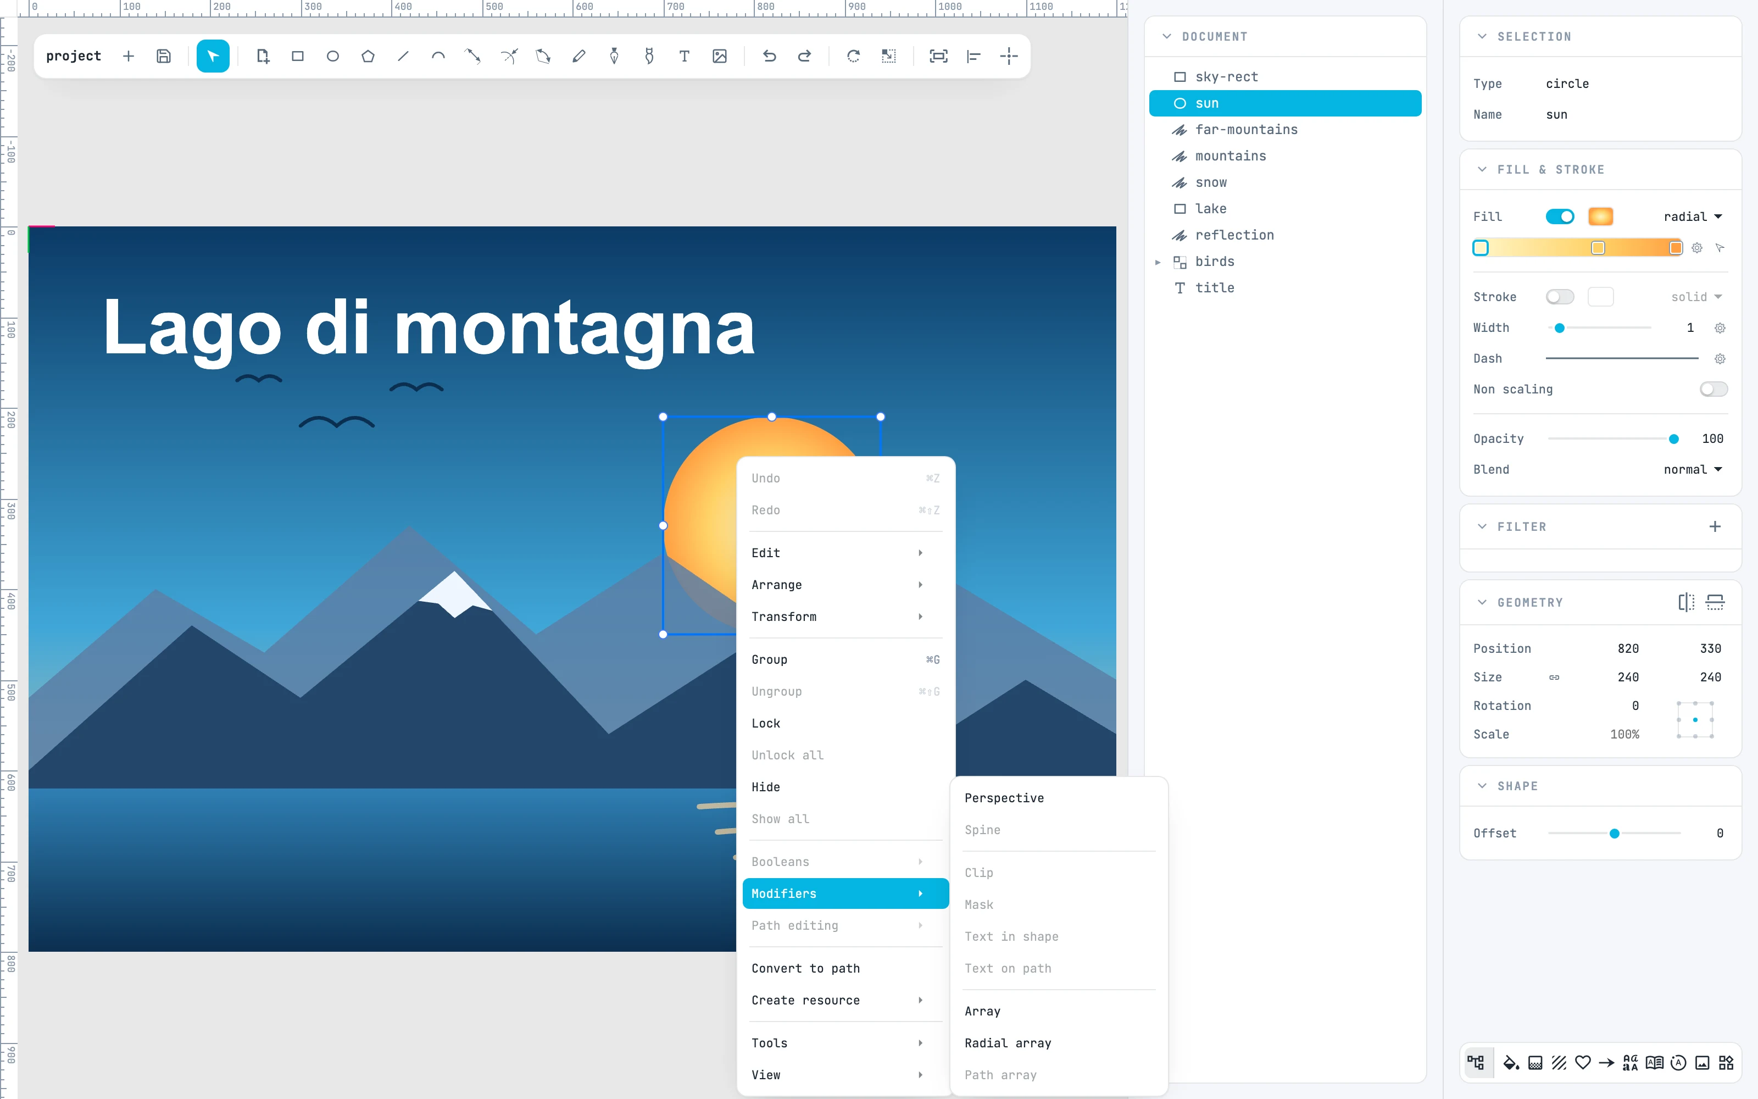
Task: Select the far-mountains layer
Action: point(1284,129)
